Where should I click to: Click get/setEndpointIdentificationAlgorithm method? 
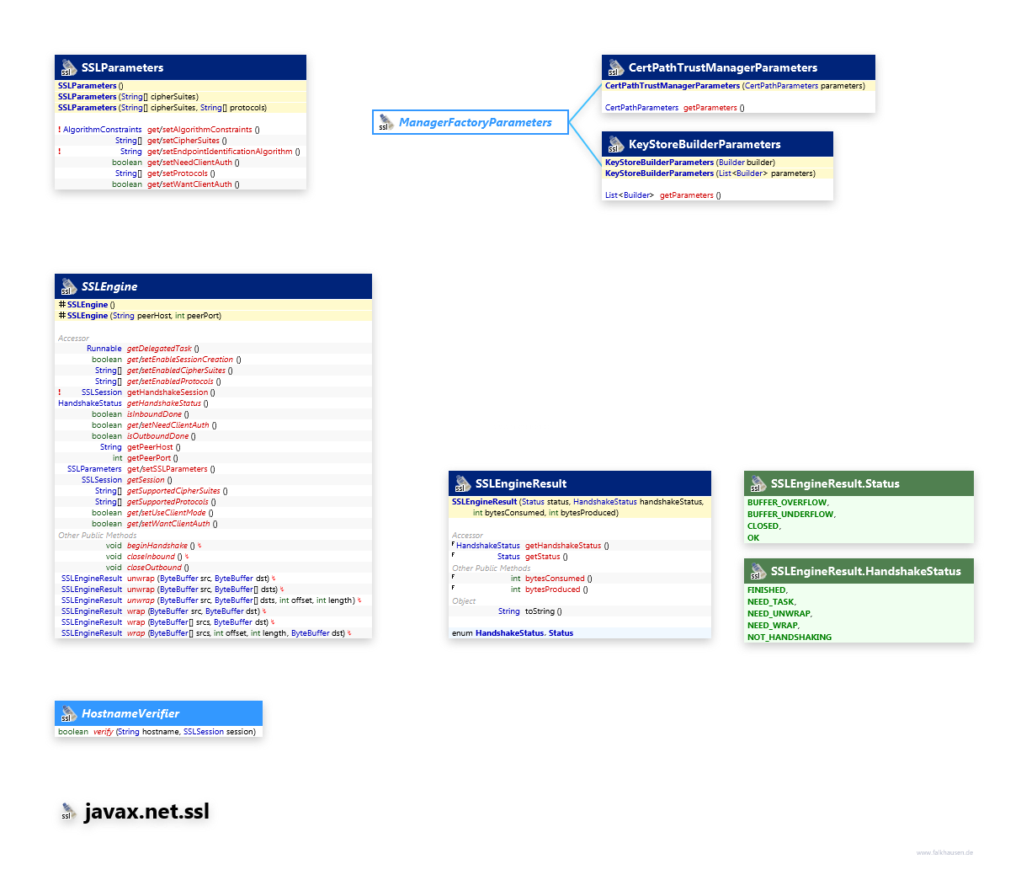(x=220, y=152)
